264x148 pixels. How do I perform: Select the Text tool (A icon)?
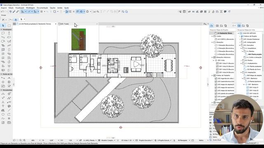click(3, 102)
